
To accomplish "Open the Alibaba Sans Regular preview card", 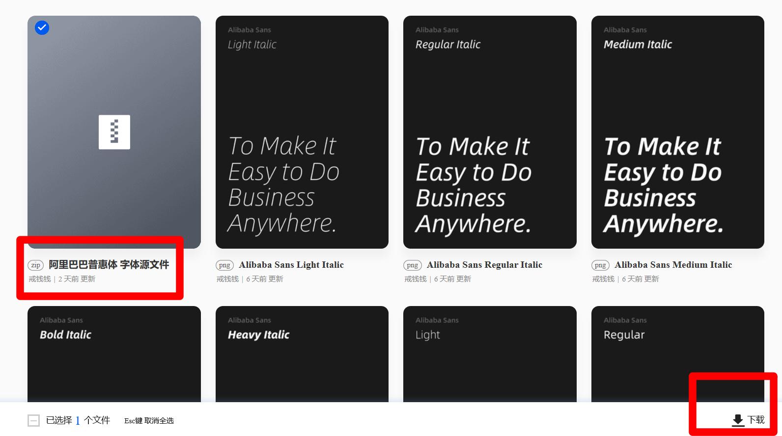I will pyautogui.click(x=677, y=354).
